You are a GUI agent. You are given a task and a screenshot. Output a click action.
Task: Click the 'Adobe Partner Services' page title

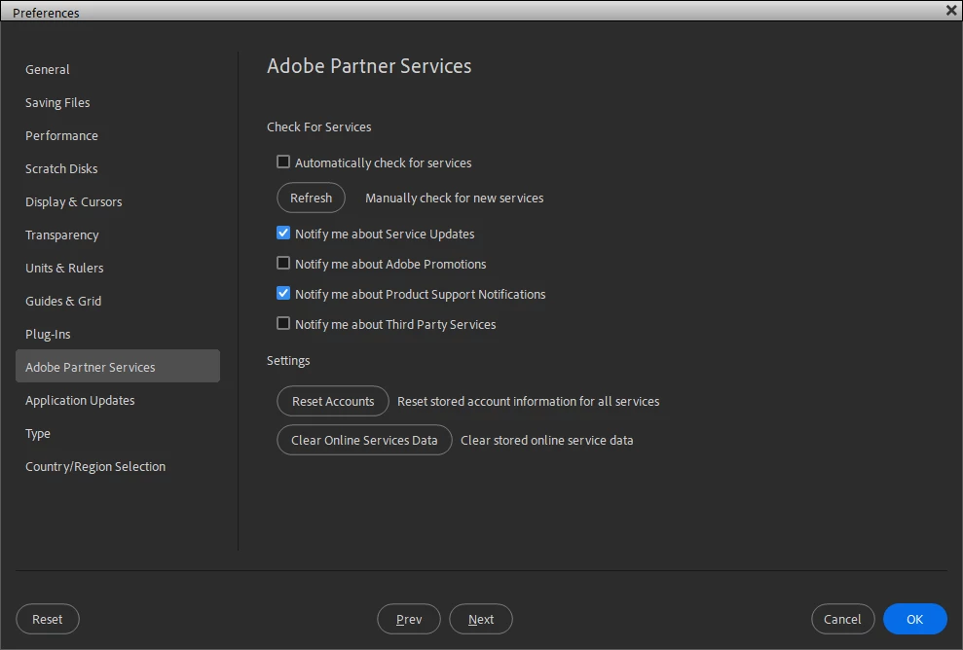coord(369,65)
